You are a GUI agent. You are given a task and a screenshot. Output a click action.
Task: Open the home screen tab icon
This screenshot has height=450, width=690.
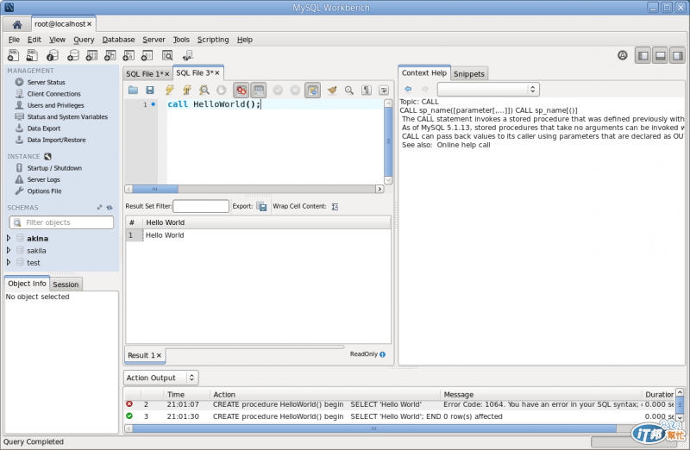click(x=16, y=24)
